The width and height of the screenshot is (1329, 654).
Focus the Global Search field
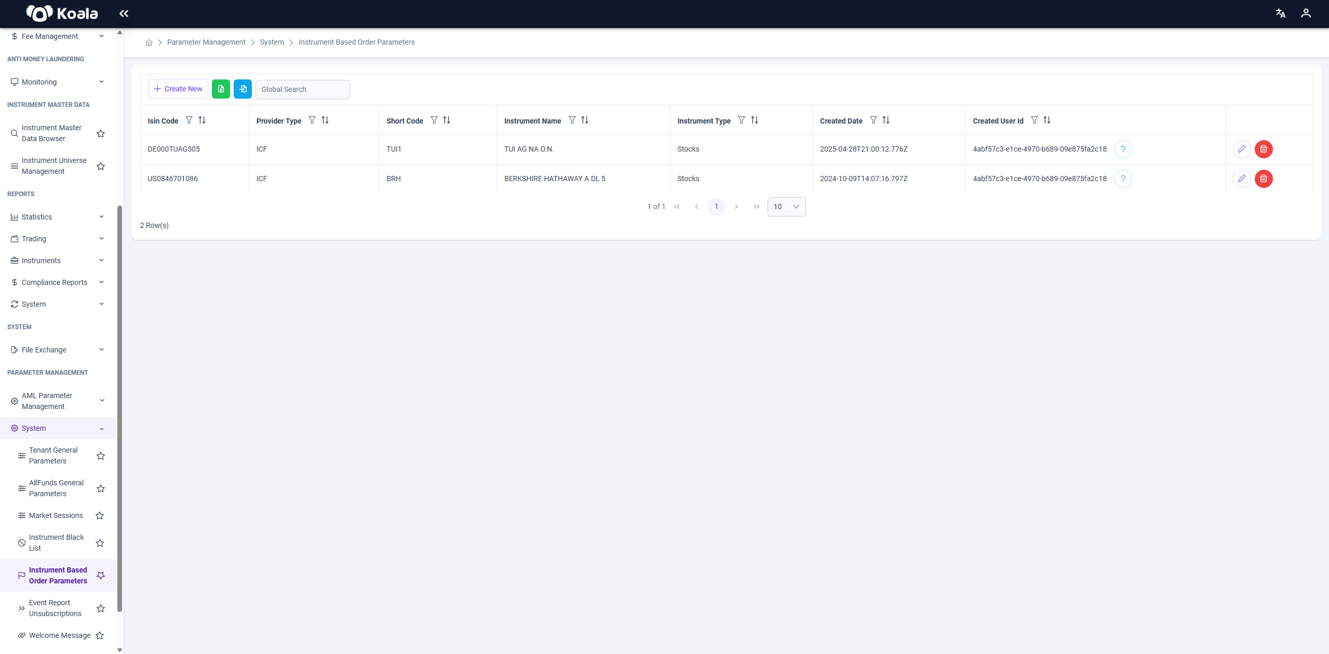pyautogui.click(x=302, y=89)
